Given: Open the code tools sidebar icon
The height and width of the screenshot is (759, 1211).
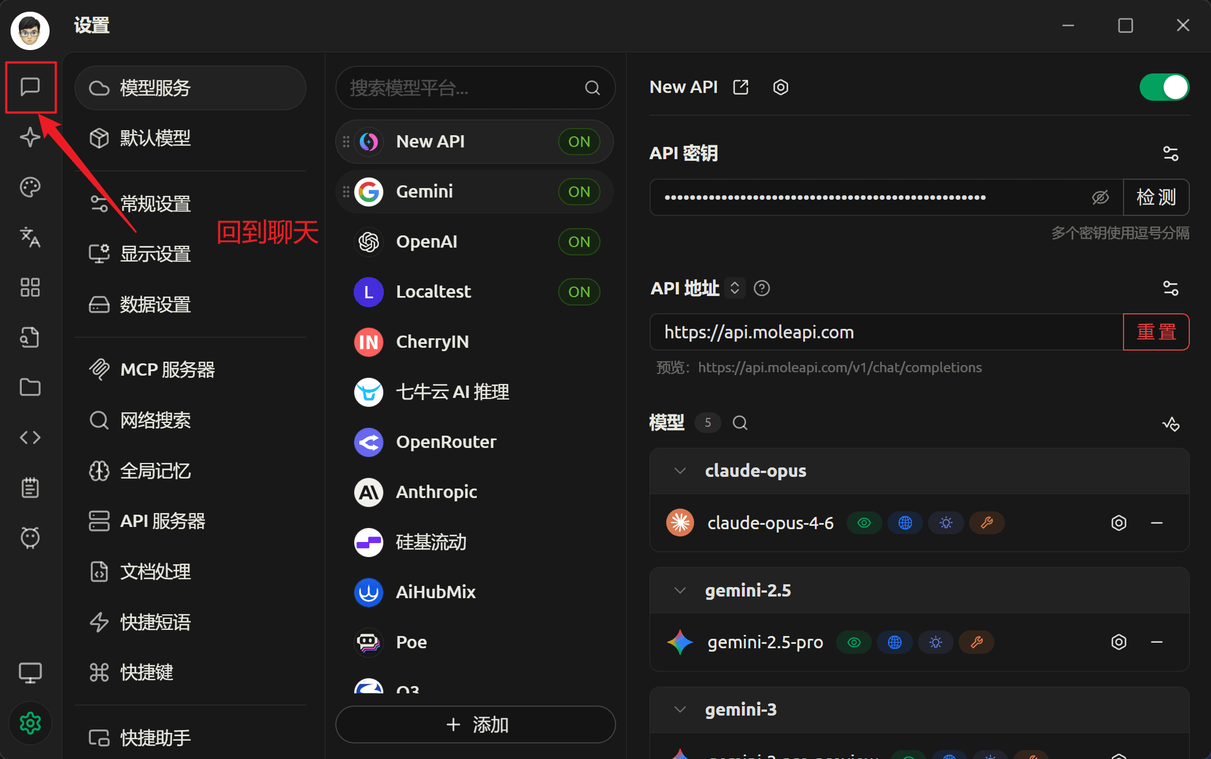Looking at the screenshot, I should (x=30, y=437).
